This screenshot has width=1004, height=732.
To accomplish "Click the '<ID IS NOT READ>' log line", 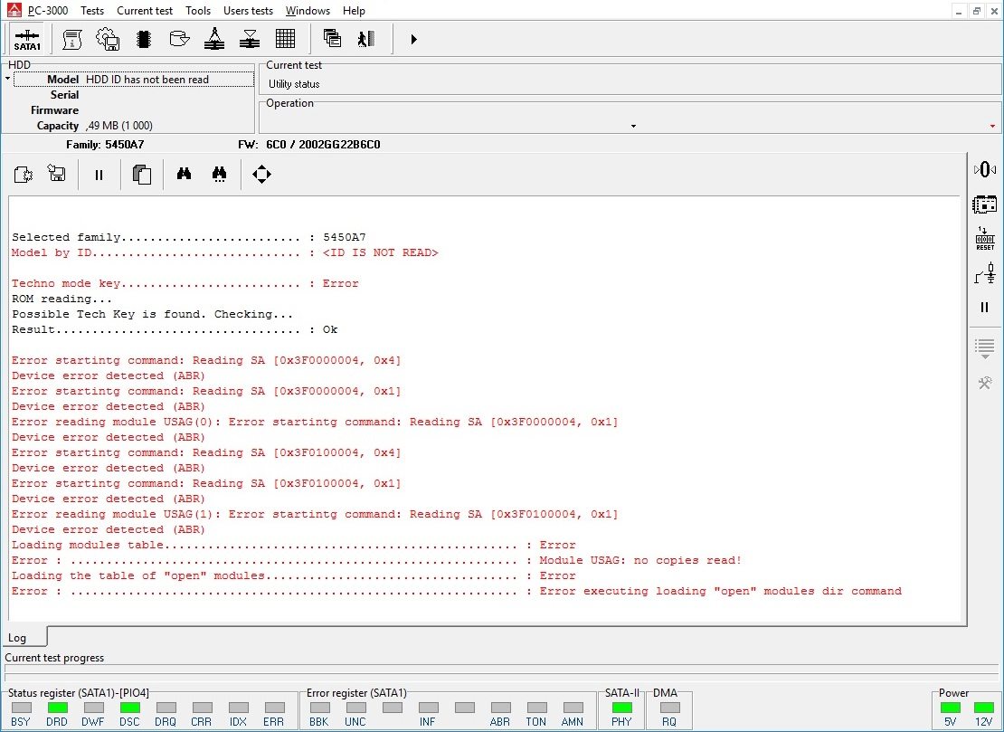I will (x=380, y=252).
